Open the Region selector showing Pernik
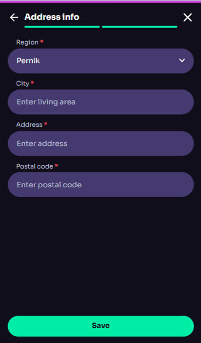Viewport: 201px width, 343px height. pyautogui.click(x=101, y=61)
